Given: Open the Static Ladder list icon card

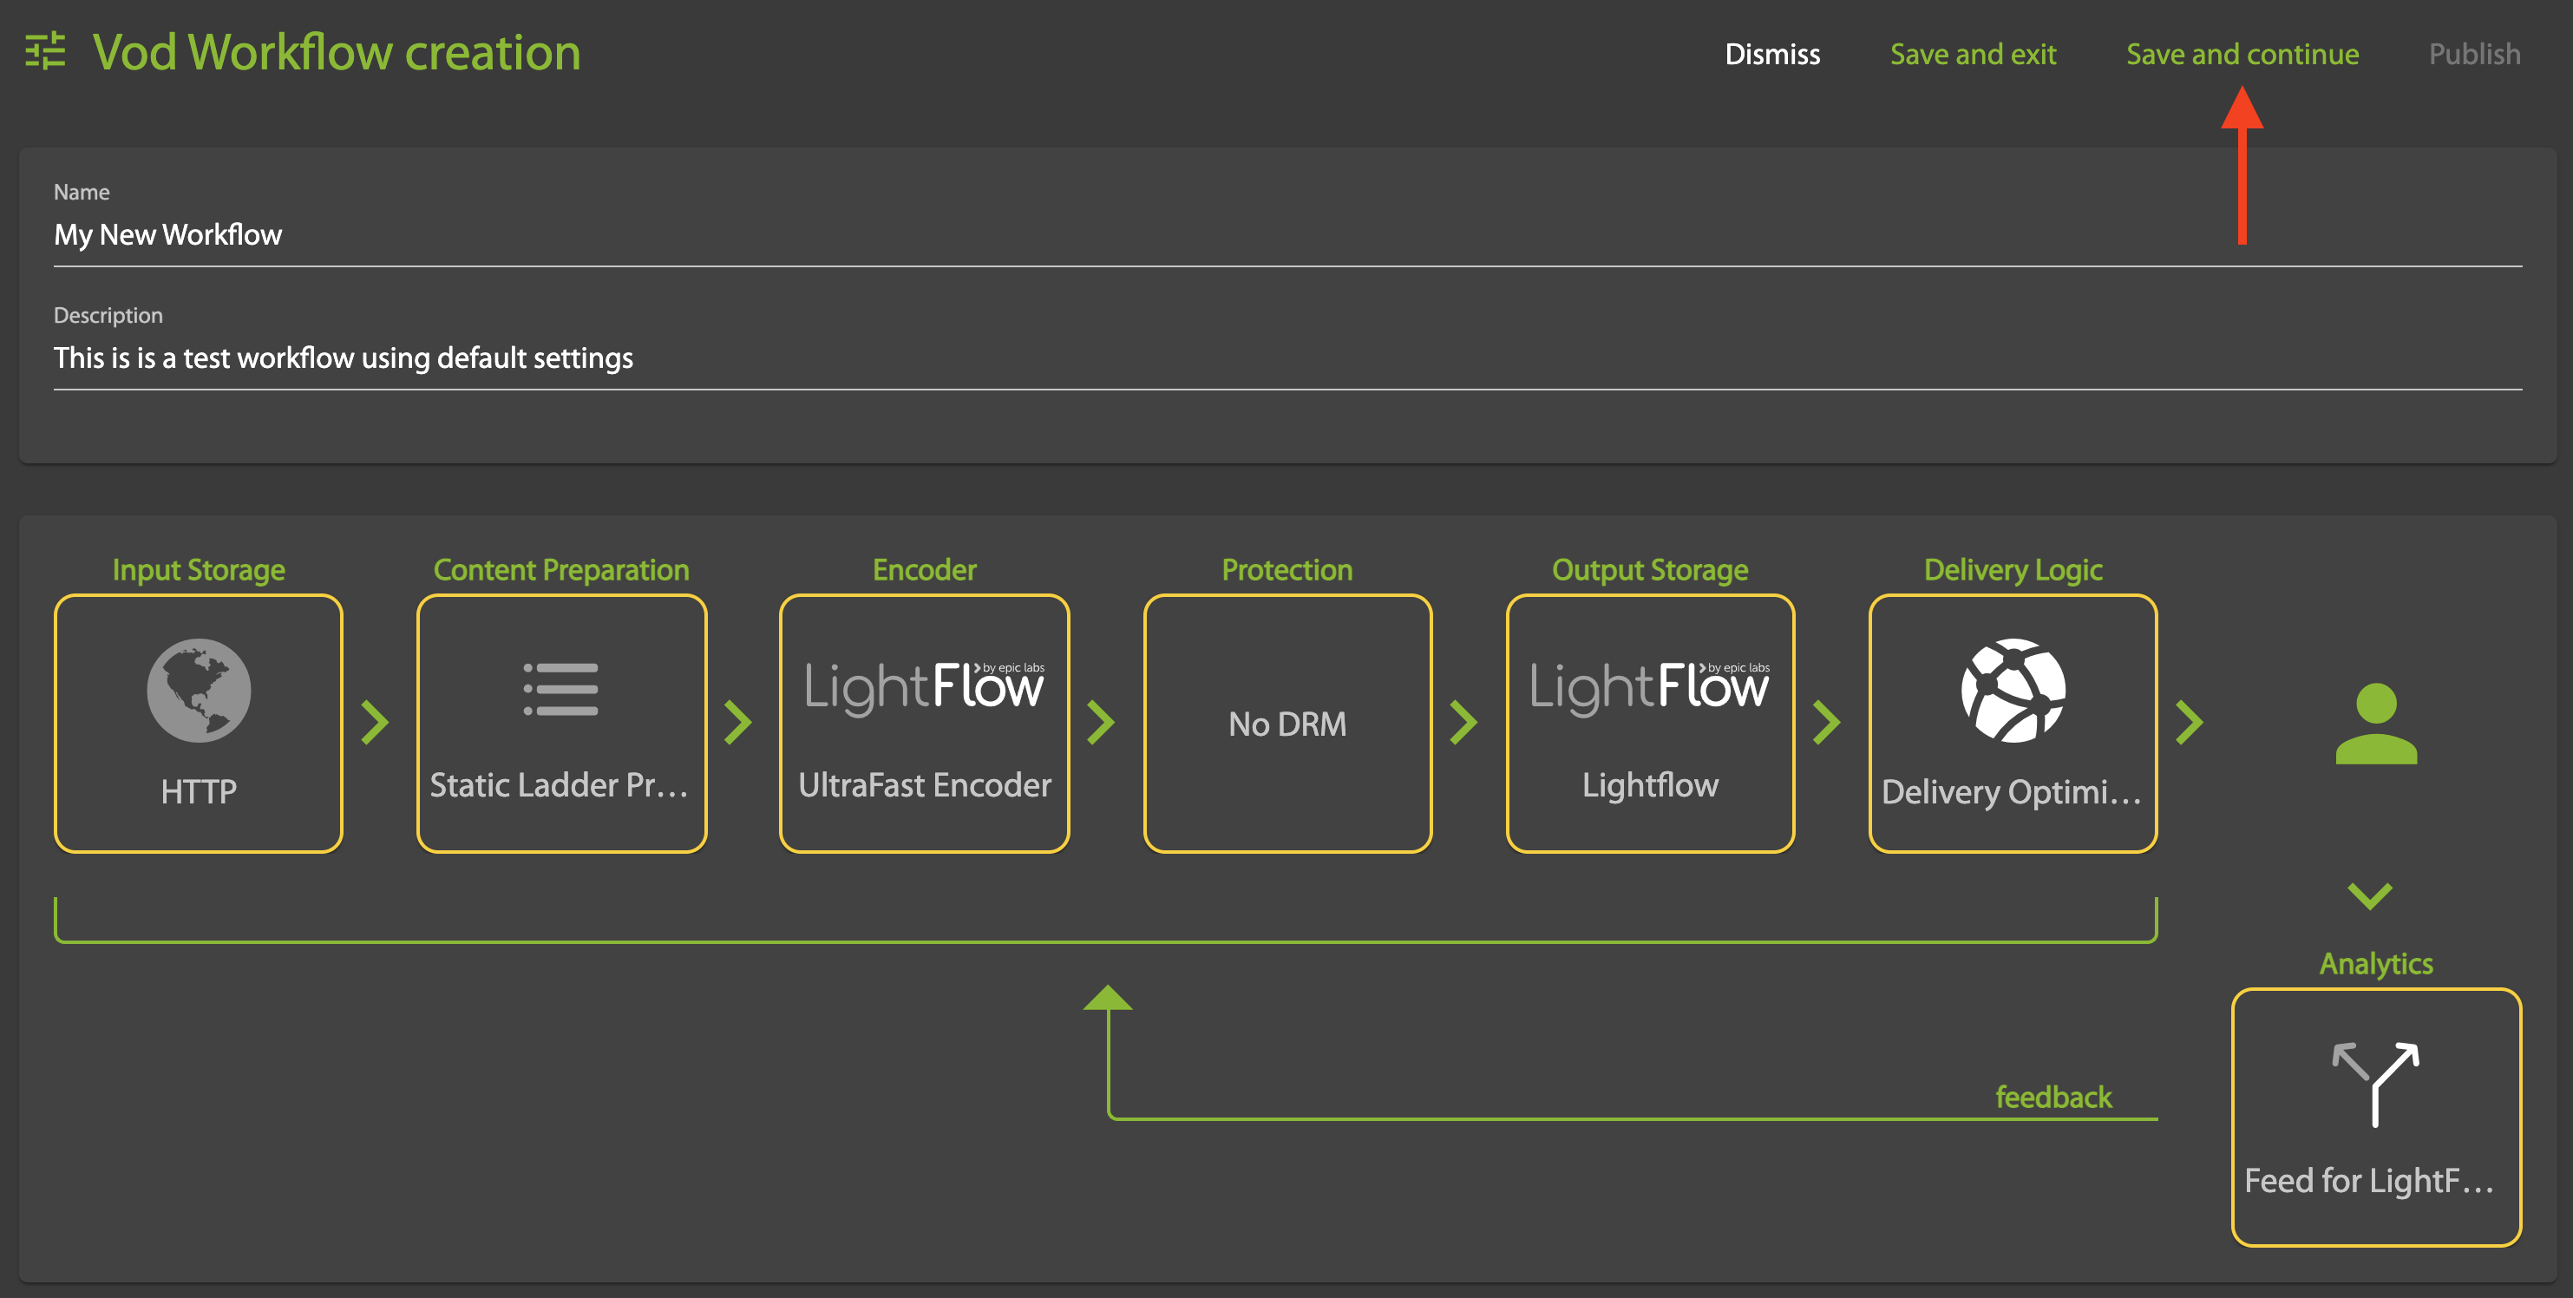Looking at the screenshot, I should point(561,690).
